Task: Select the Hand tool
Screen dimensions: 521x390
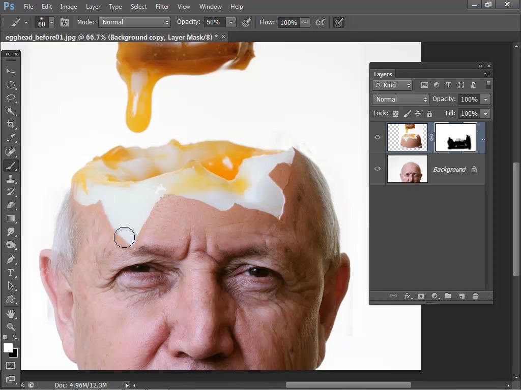Action: [11, 314]
